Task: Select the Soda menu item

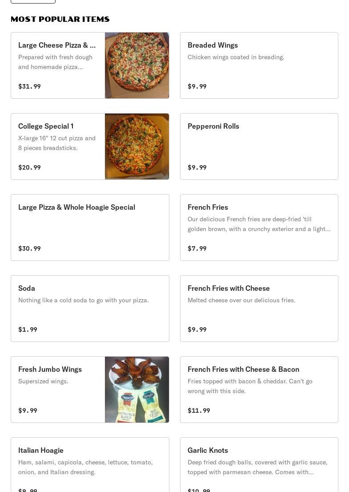Action: 27,288
